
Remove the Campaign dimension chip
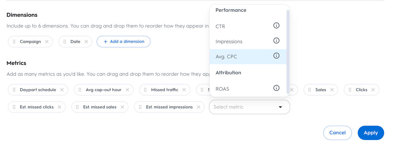[x=47, y=42]
